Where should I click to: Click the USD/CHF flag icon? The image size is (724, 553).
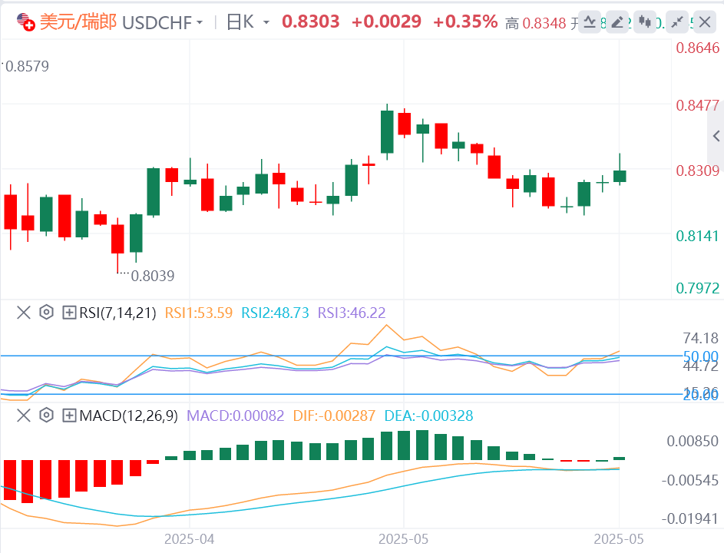click(x=25, y=22)
